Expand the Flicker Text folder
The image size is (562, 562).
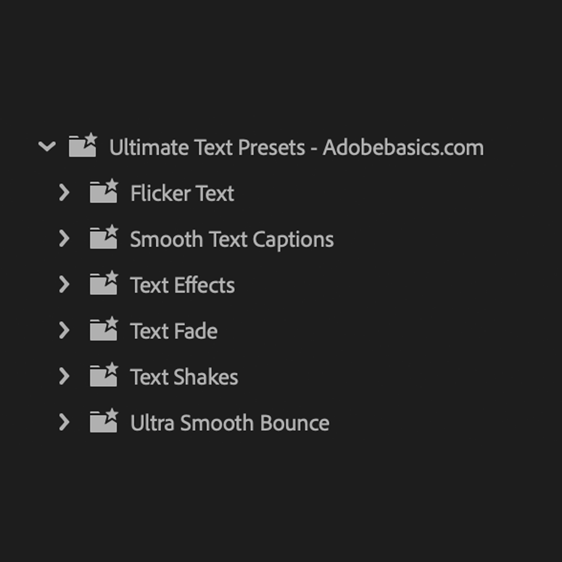tap(65, 193)
